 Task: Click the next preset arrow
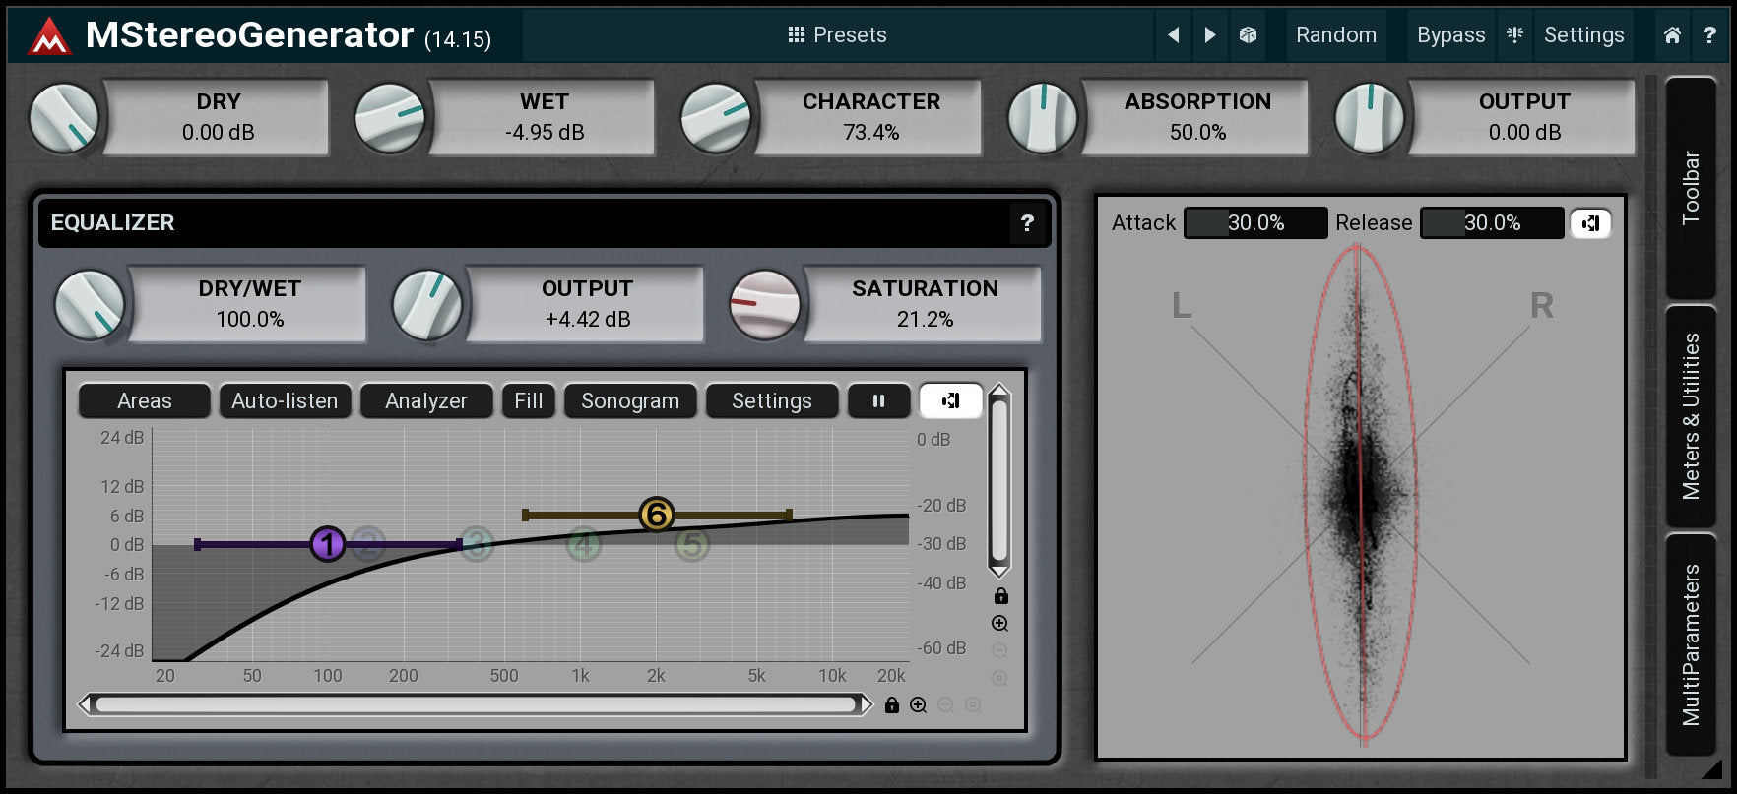[1210, 35]
